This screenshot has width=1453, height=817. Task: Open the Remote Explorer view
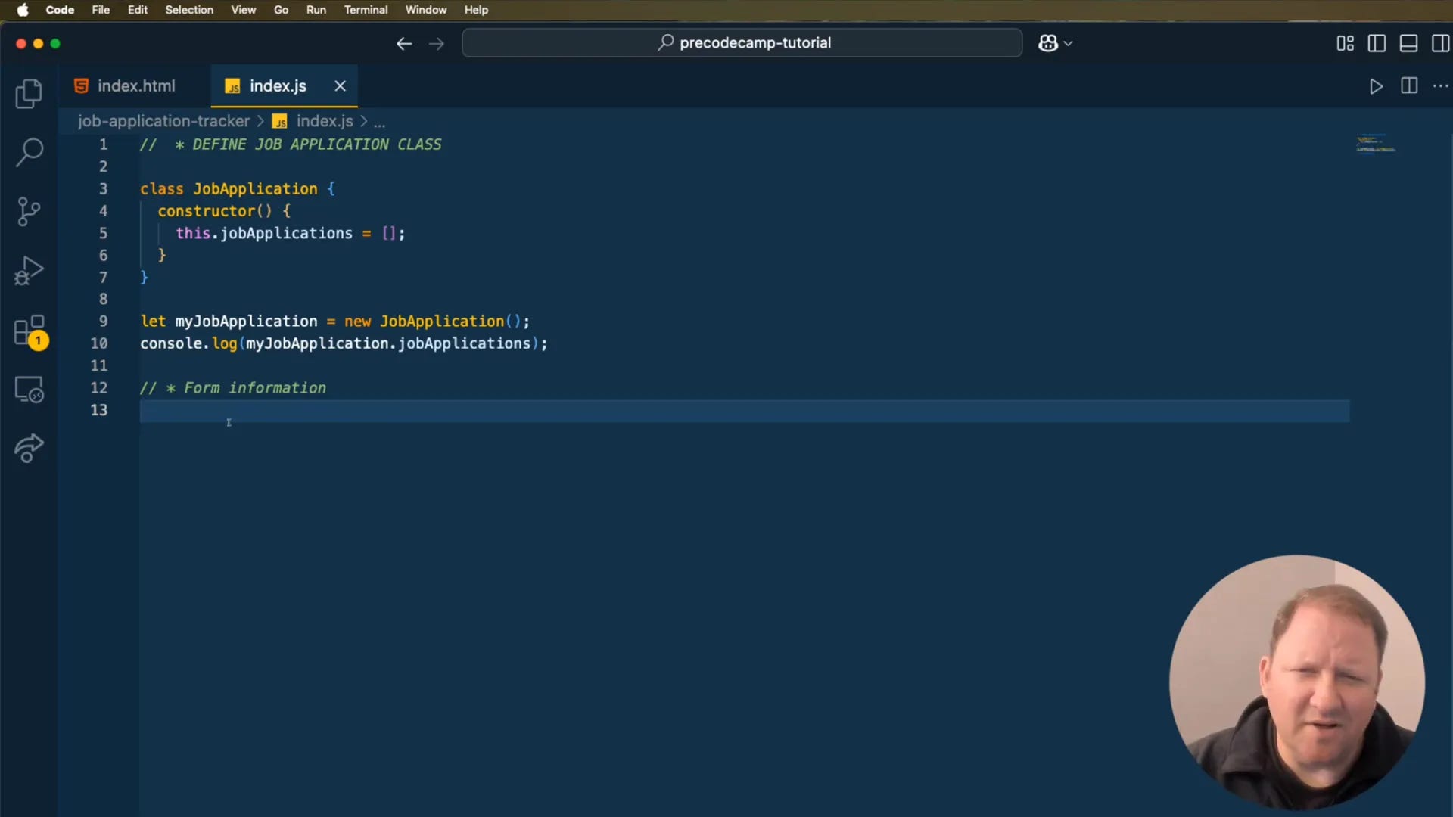[x=29, y=390]
